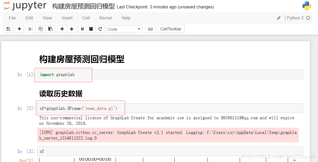Move the selected cell up with the arrow
The height and width of the screenshot is (162, 318).
(x=62, y=29)
